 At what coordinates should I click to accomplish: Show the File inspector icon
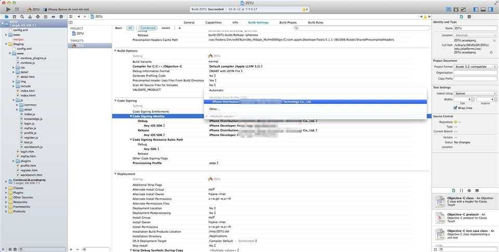[462, 17]
